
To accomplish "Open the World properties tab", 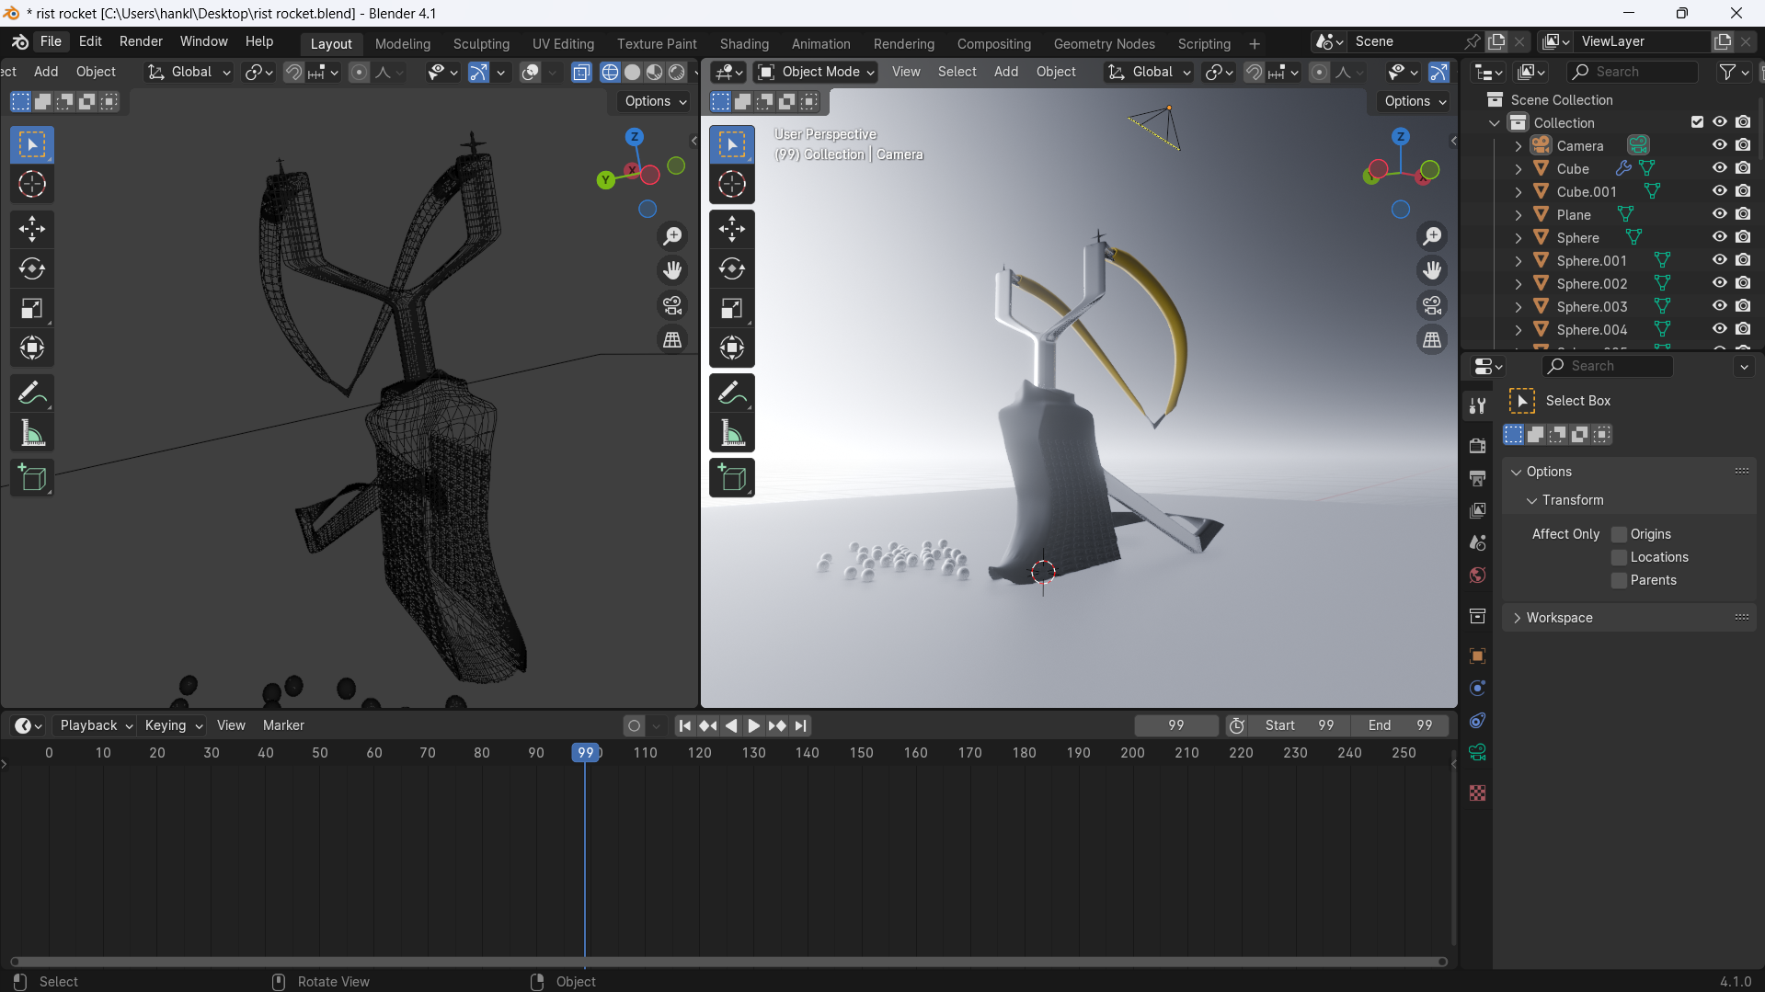I will 1477,575.
